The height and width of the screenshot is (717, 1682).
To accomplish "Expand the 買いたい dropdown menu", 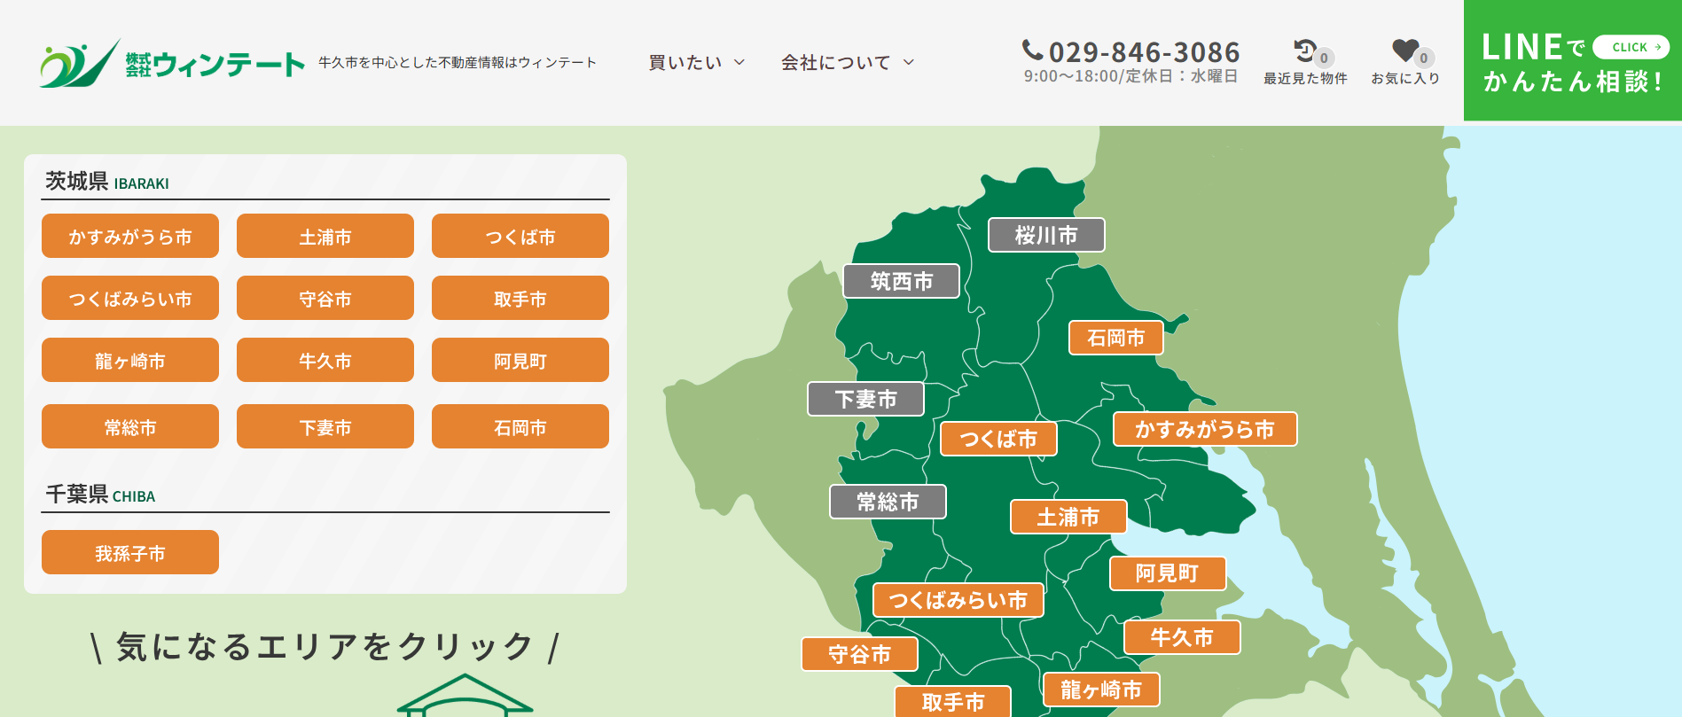I will [696, 63].
